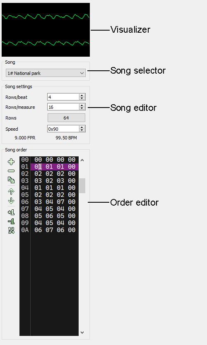Click the 1234 renumber patterns icon

[x=11, y=230]
